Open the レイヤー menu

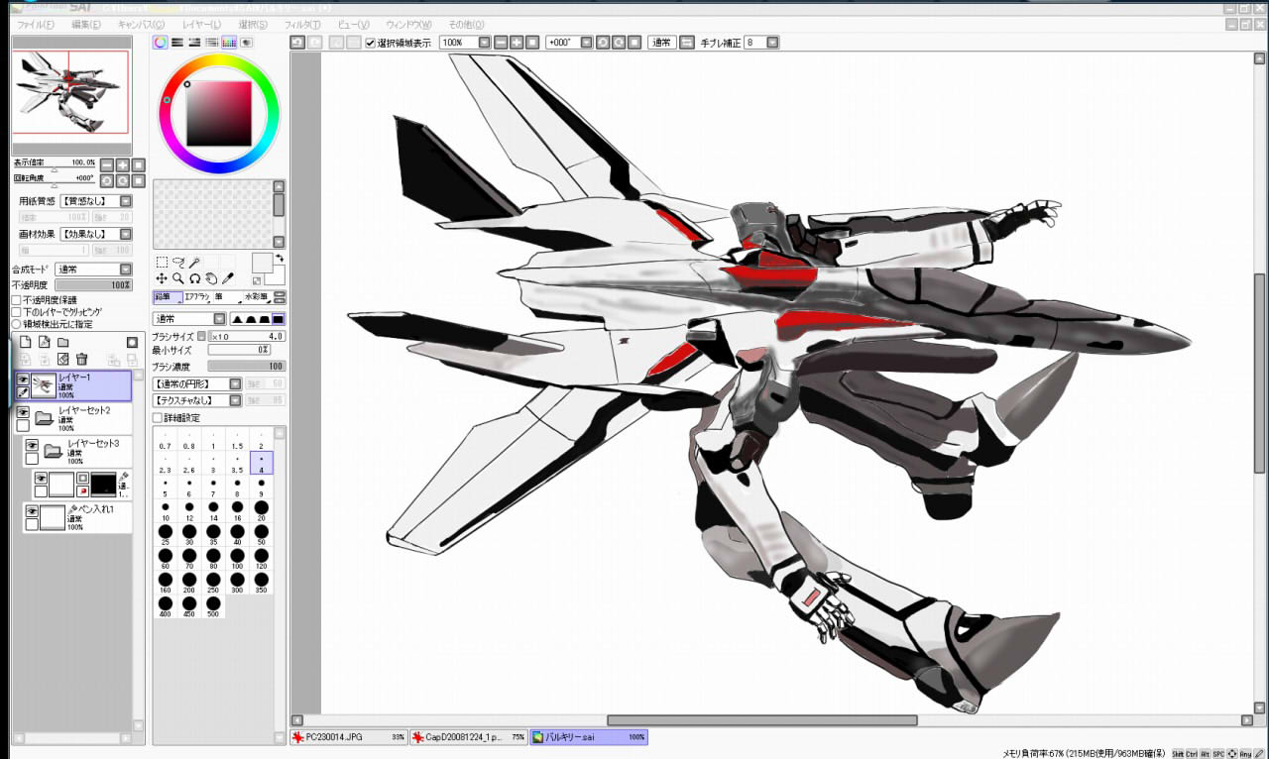pos(202,24)
